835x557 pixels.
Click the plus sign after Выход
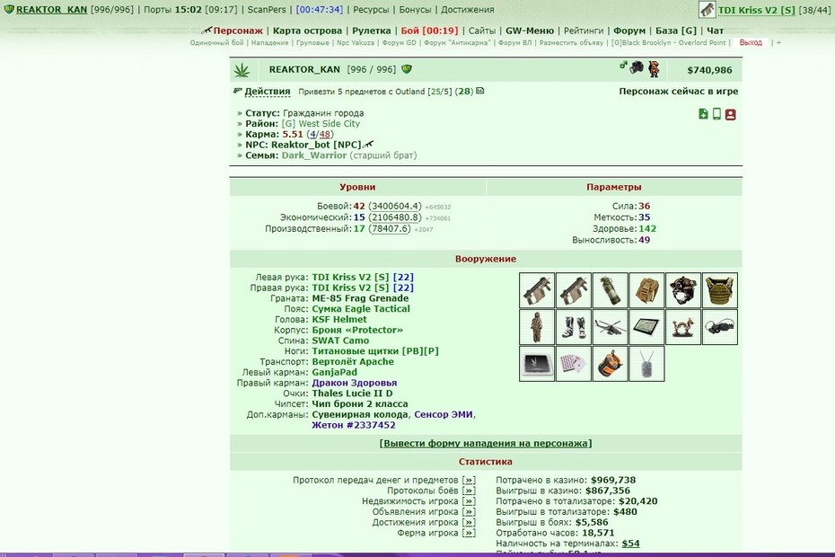[x=778, y=42]
